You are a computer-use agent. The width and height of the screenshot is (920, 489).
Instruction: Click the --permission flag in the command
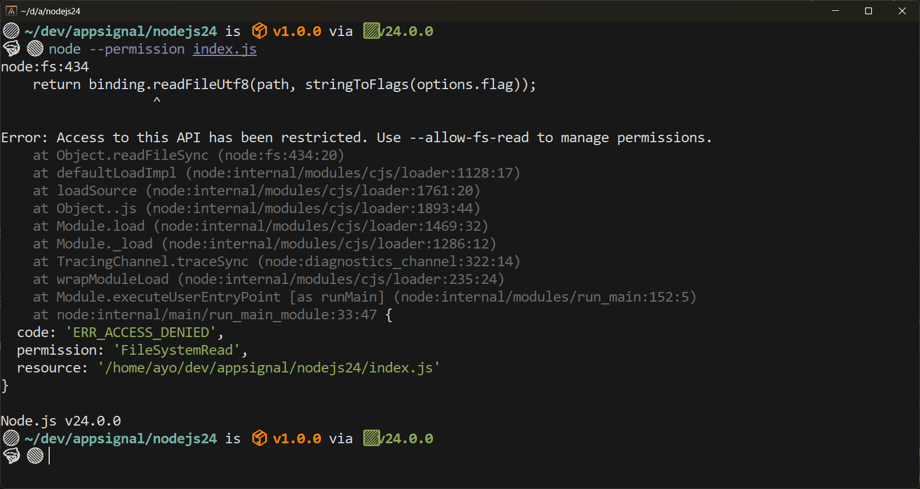coord(137,49)
